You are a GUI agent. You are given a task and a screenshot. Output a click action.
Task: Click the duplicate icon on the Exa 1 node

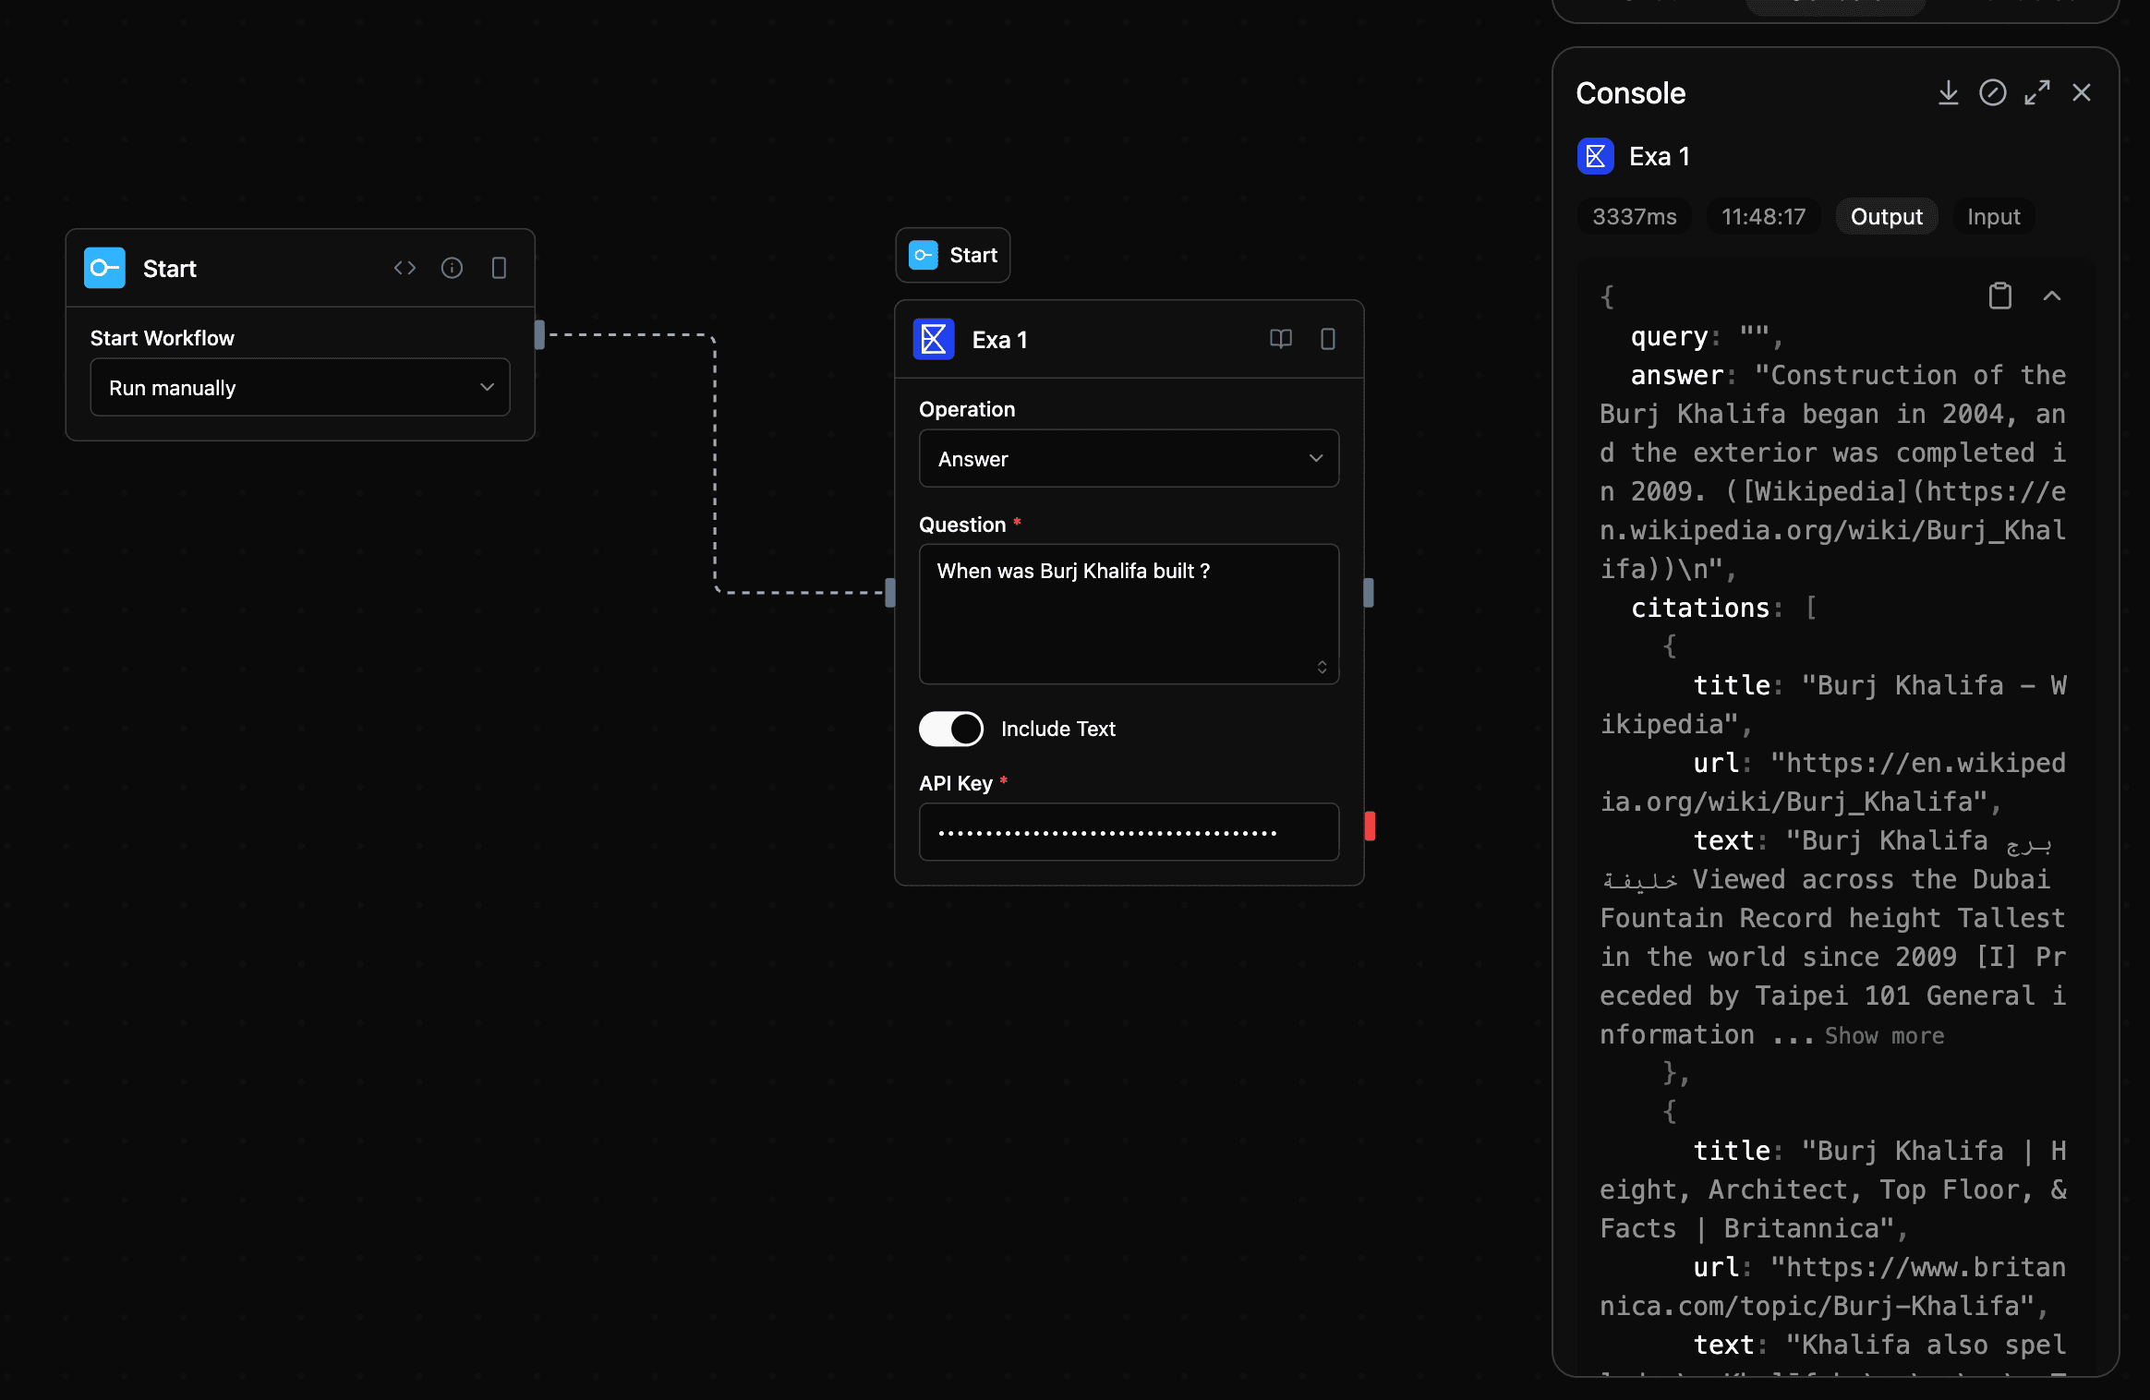[1328, 339]
